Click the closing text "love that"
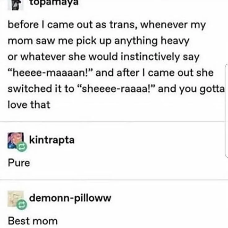Viewport: 228px width, 228px height. click(29, 105)
